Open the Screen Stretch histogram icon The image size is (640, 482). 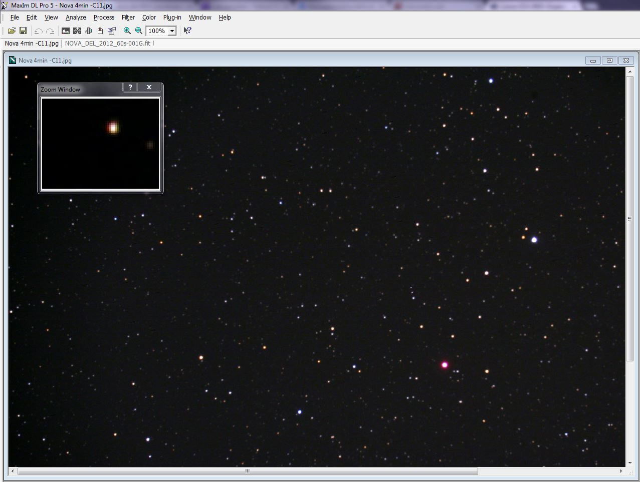pos(66,31)
